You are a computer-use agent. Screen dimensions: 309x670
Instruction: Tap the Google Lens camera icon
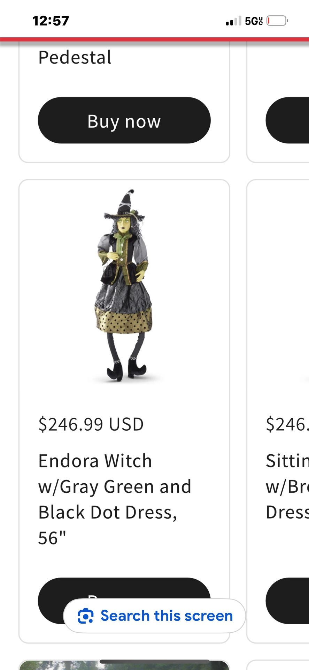(x=85, y=616)
